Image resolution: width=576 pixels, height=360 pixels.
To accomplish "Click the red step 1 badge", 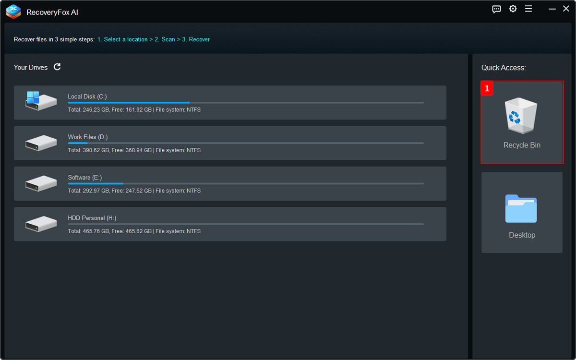I will click(x=487, y=89).
